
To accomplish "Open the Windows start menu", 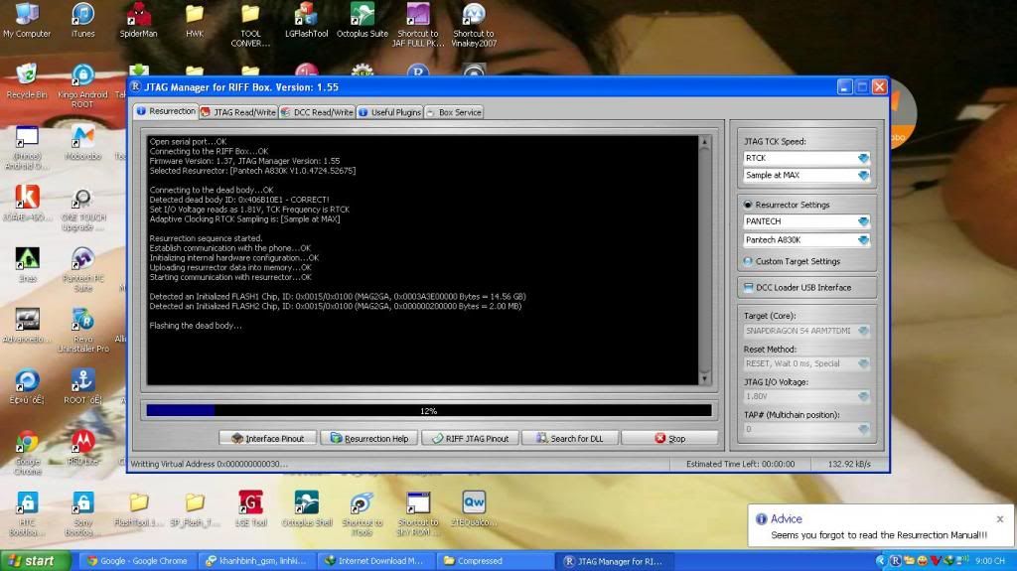I will pyautogui.click(x=35, y=561).
